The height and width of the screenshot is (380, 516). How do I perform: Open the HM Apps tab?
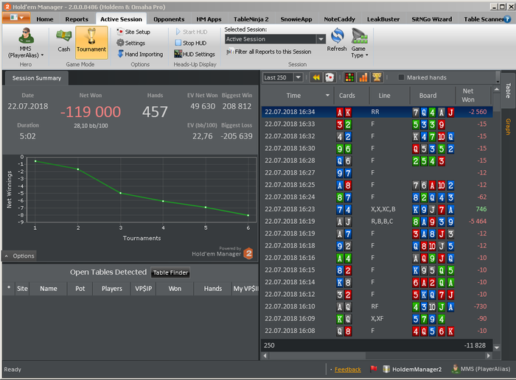209,19
